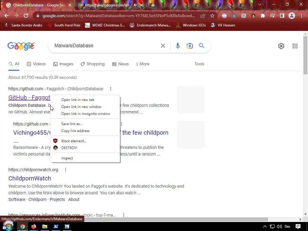Select the Images results tab
The image size is (308, 231).
pos(63,64)
